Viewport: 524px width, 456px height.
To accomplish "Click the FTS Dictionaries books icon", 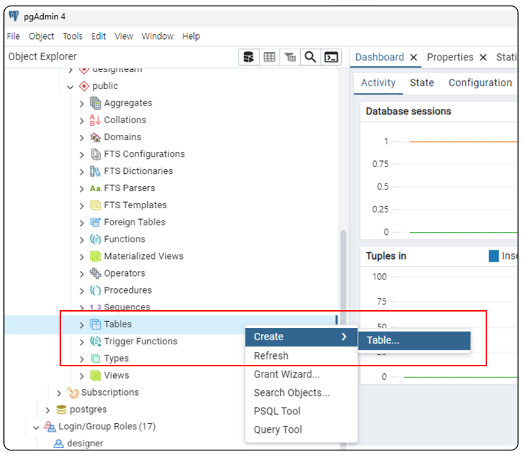I will (95, 171).
